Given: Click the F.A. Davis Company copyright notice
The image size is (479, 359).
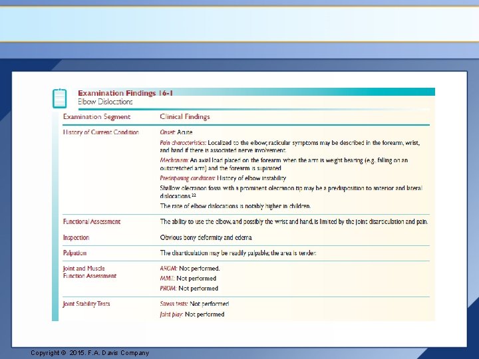Looking at the screenshot, I should coord(90,353).
